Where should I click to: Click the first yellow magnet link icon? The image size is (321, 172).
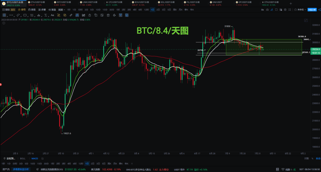(59, 15)
